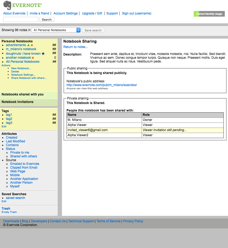This screenshot has height=248, width=228.
Task: Choose Delete notebook action
Action: tap(15, 72)
